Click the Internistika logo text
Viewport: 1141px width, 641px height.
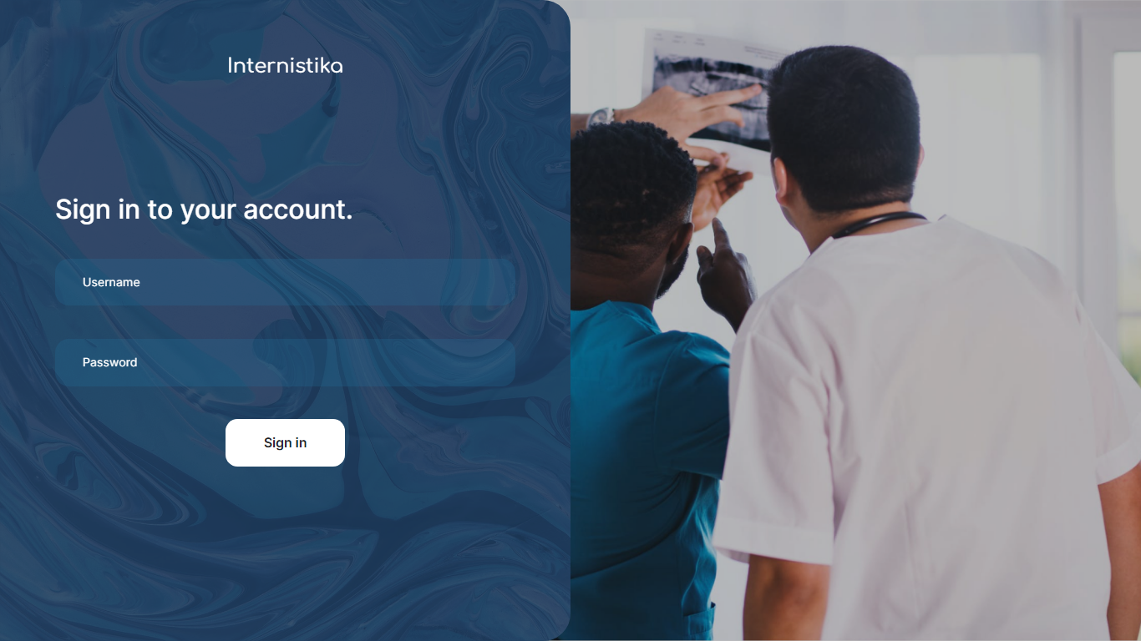pyautogui.click(x=285, y=65)
